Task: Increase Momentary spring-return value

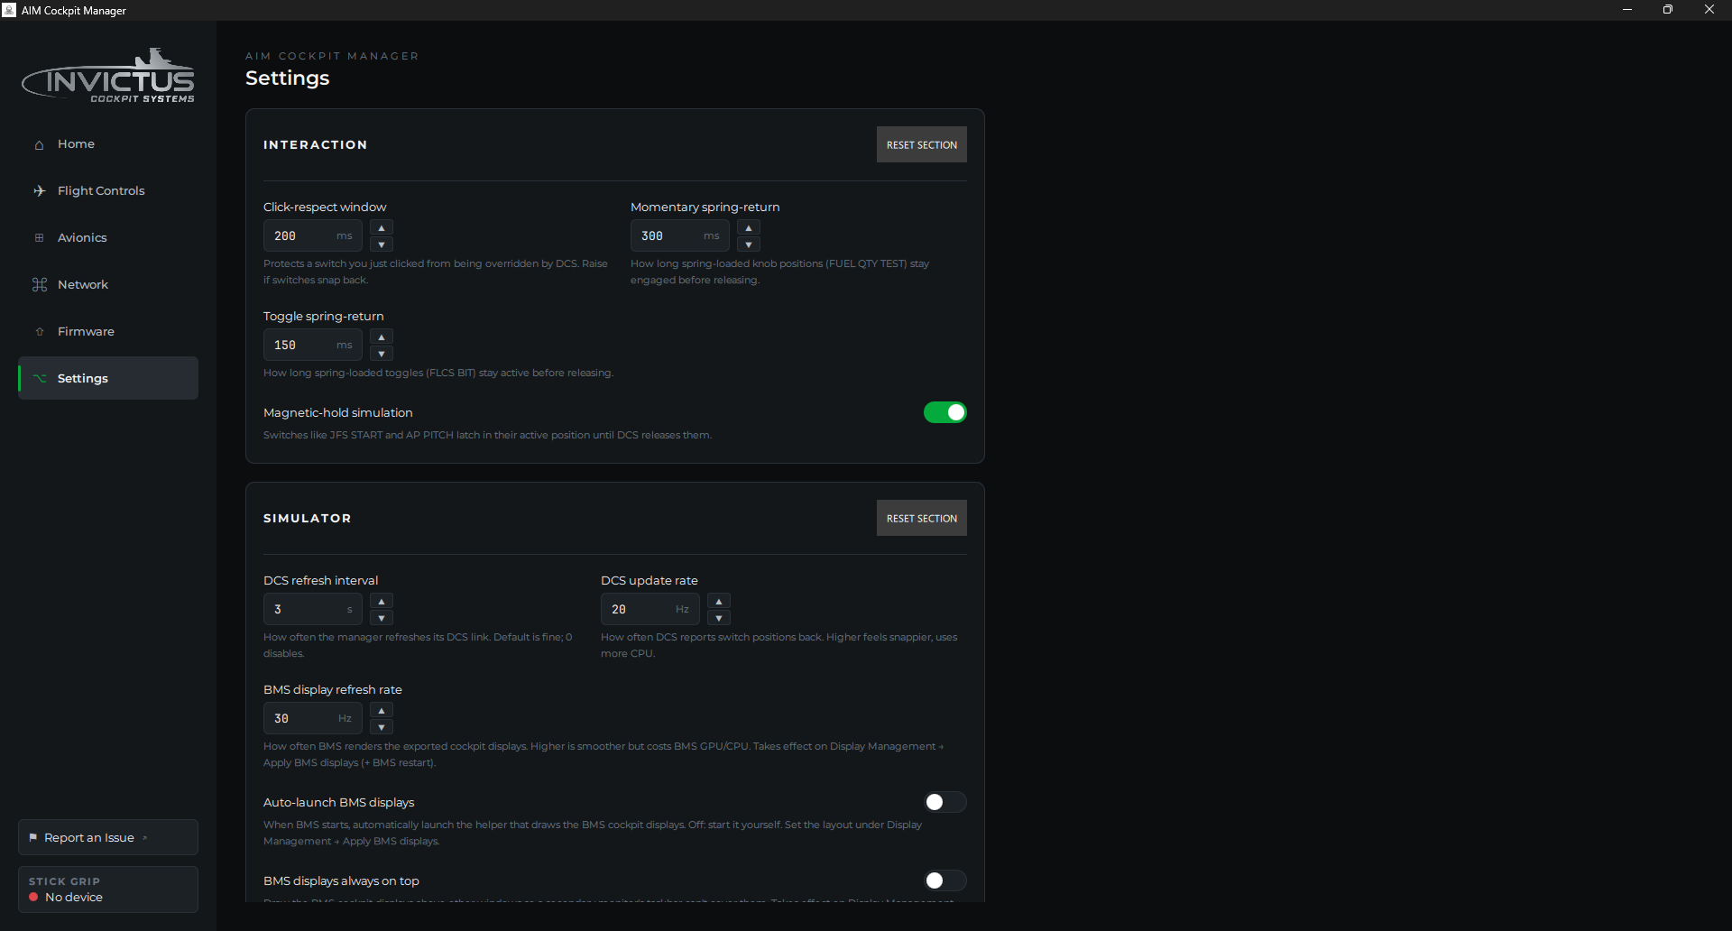Action: coord(749,227)
